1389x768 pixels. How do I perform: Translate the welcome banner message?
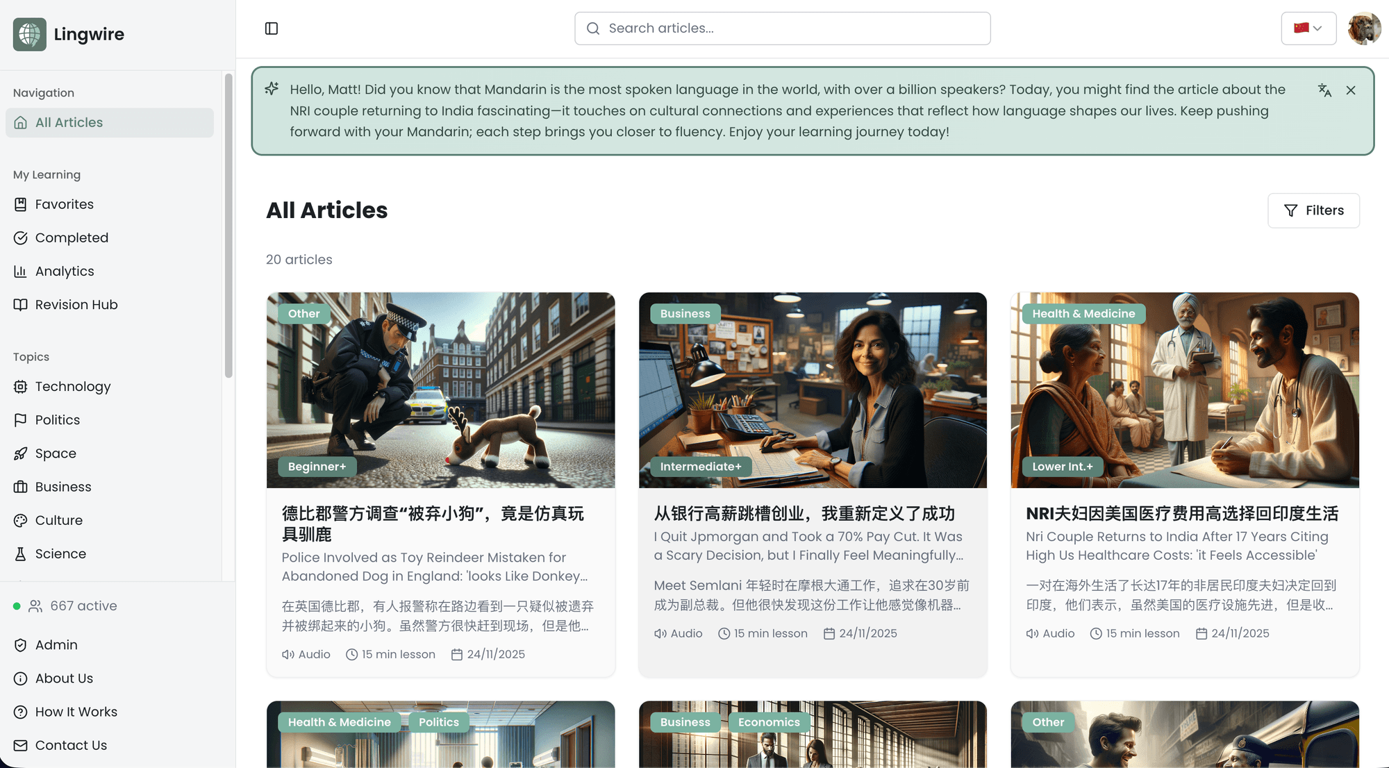pyautogui.click(x=1325, y=90)
